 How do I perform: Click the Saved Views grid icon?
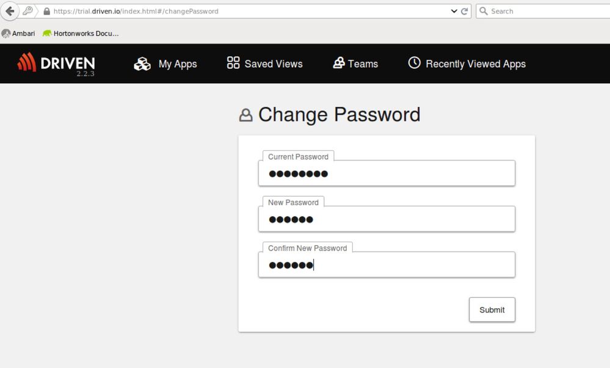[233, 63]
